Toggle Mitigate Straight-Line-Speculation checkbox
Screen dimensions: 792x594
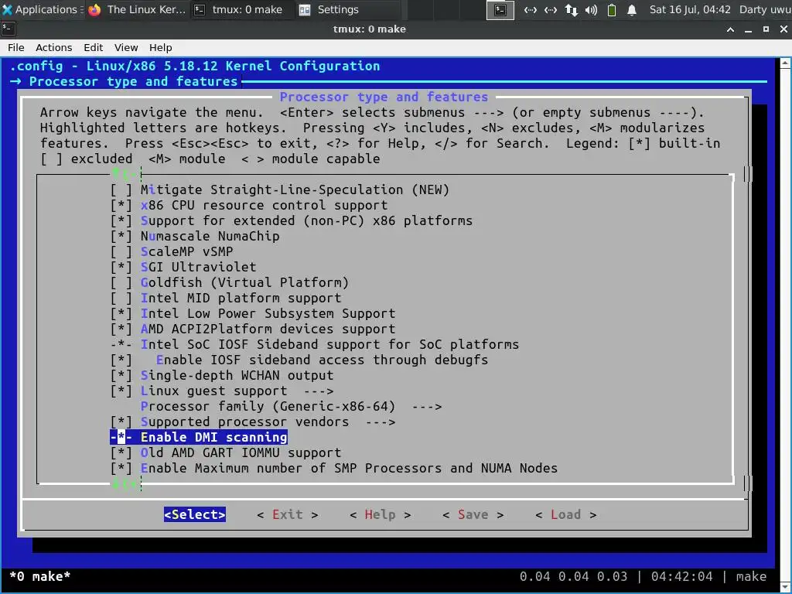(x=121, y=190)
